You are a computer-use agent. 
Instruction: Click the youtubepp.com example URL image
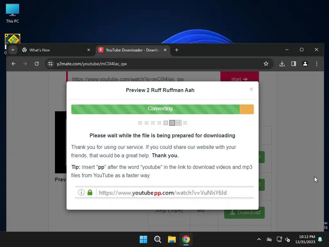click(164, 192)
